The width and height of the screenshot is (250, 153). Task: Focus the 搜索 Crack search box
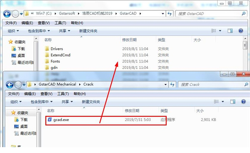coord(214,85)
